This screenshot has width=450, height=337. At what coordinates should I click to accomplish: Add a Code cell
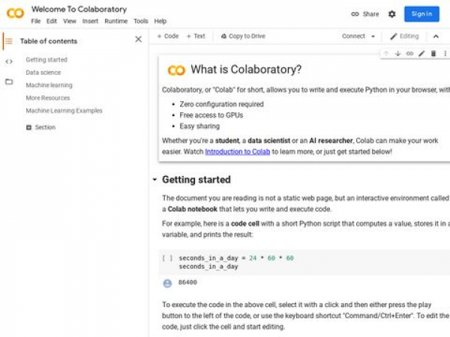coord(168,36)
